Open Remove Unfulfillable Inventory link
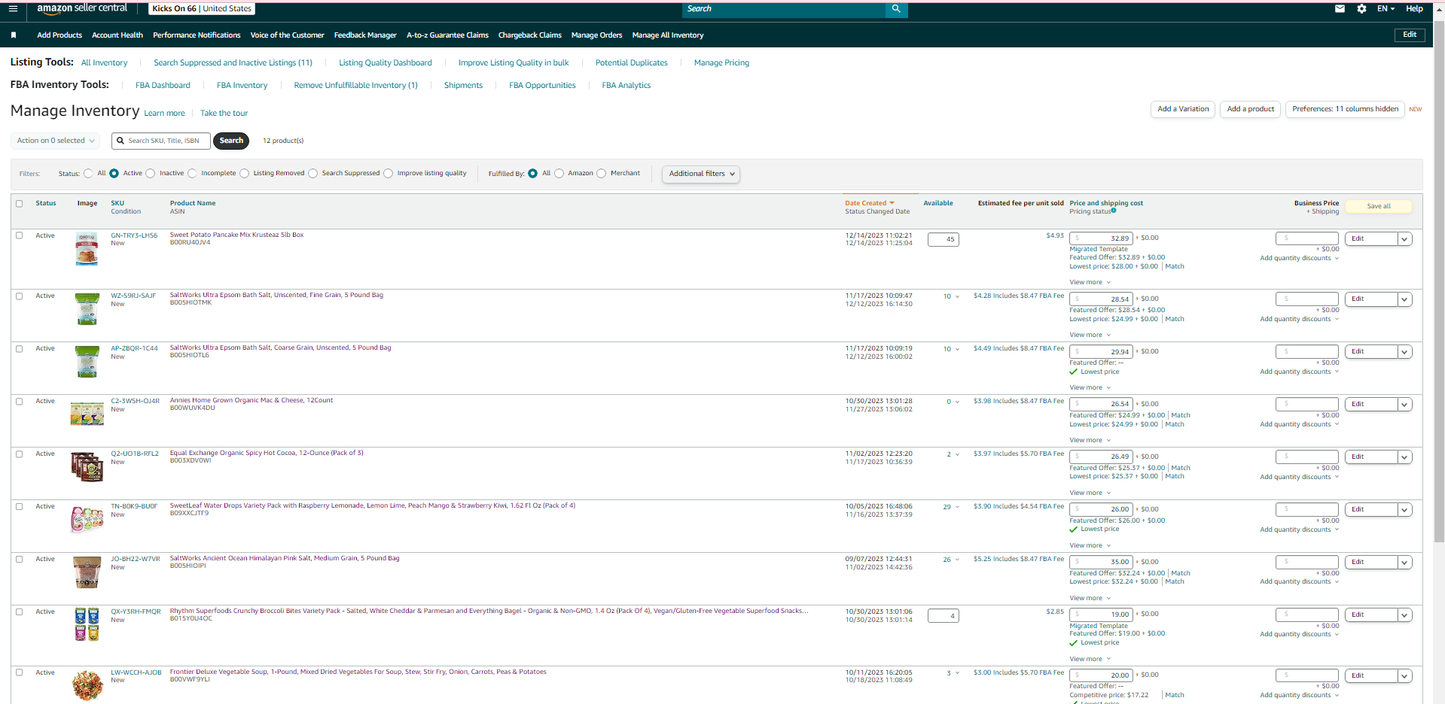 pyautogui.click(x=355, y=86)
